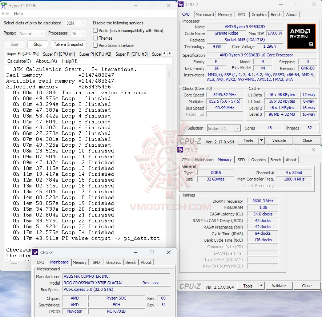Close the Mainboard CPU-Z window
322x317 pixels.
pos(169,252)
